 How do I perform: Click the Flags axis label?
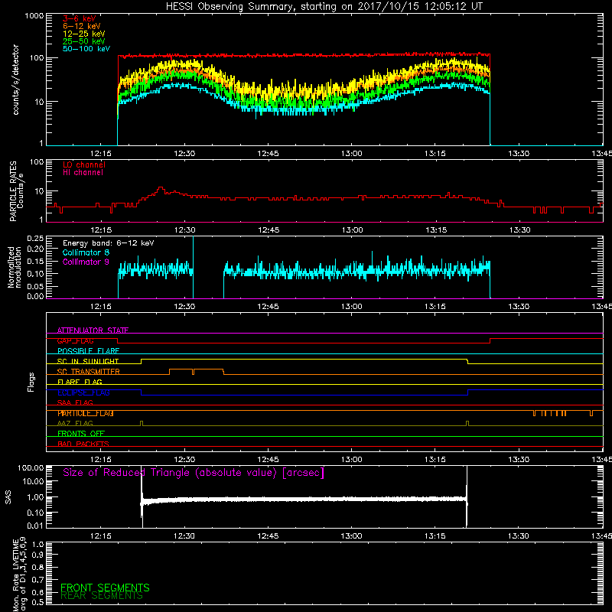coord(31,382)
